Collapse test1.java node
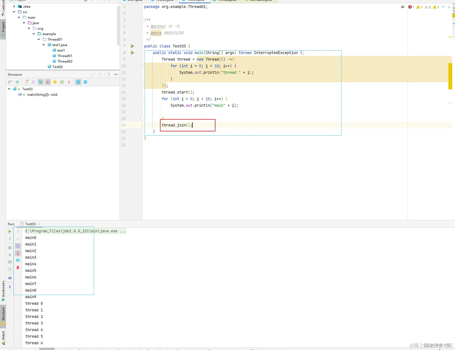 [44, 45]
